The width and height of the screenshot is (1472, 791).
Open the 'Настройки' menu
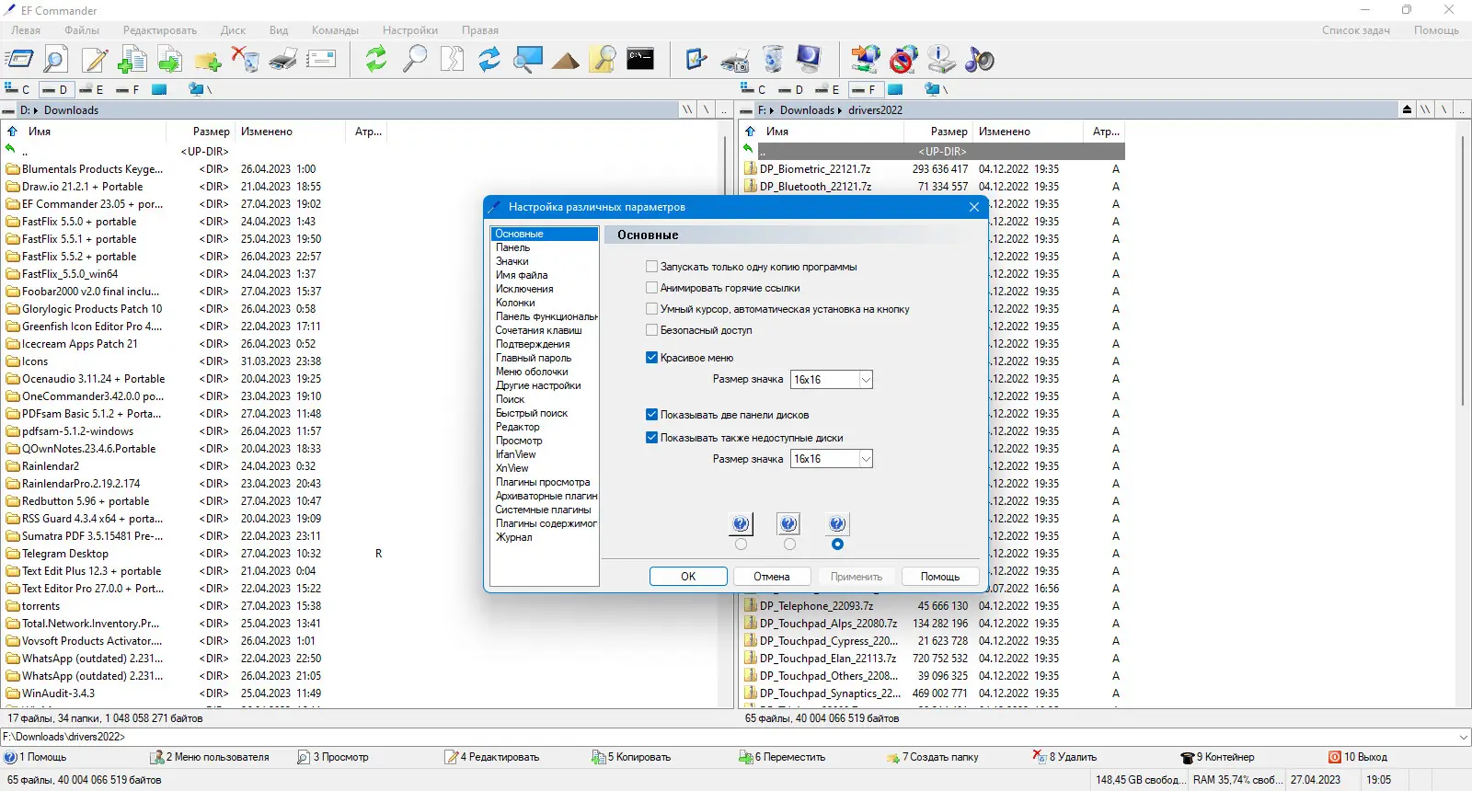tap(410, 30)
